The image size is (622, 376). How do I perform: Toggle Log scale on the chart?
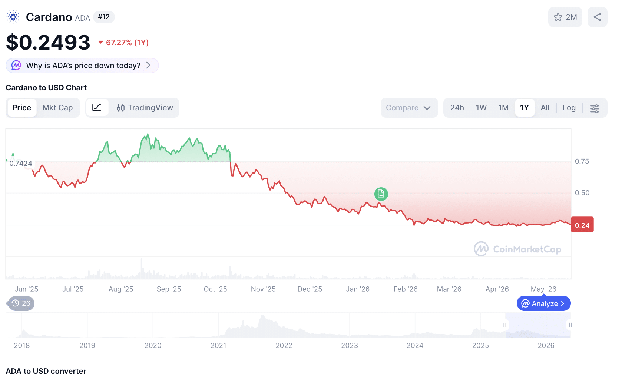point(569,108)
